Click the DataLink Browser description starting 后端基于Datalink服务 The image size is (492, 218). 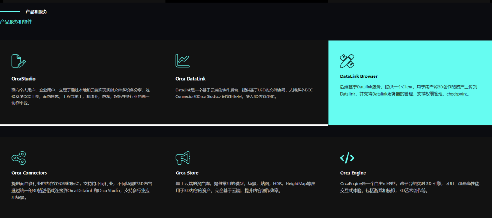click(408, 90)
